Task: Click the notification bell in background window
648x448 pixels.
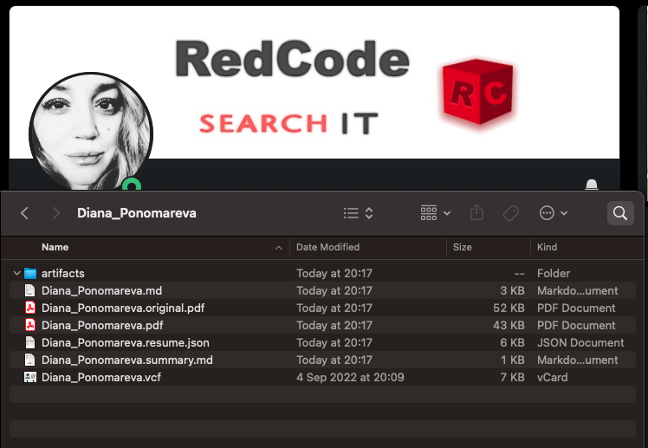Action: [592, 185]
